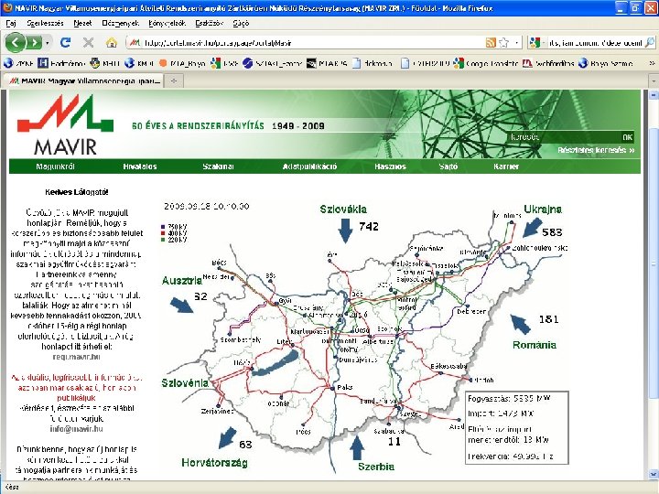The width and height of the screenshot is (659, 494).
Task: Click the Ukrajna import arrow
Action: [x=533, y=227]
